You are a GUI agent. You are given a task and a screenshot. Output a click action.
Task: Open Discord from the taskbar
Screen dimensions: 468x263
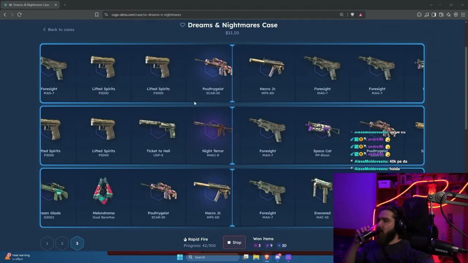[278, 257]
